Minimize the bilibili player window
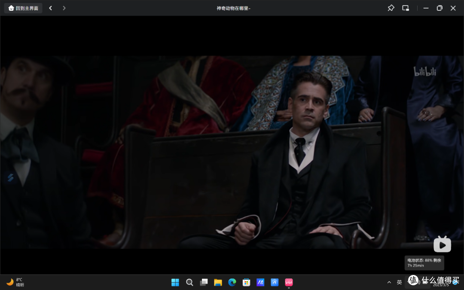464x290 pixels. 426,8
